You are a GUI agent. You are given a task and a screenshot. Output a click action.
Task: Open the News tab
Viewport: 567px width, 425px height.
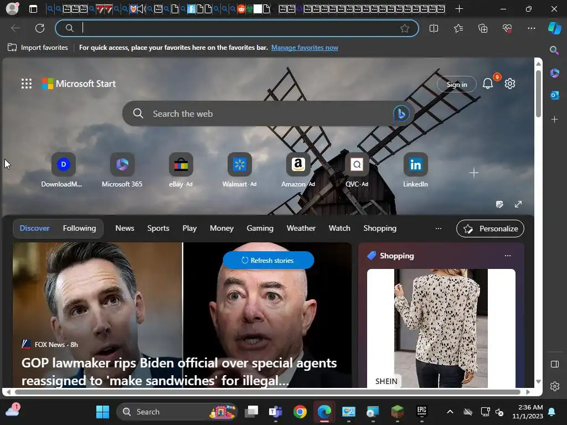(x=125, y=229)
